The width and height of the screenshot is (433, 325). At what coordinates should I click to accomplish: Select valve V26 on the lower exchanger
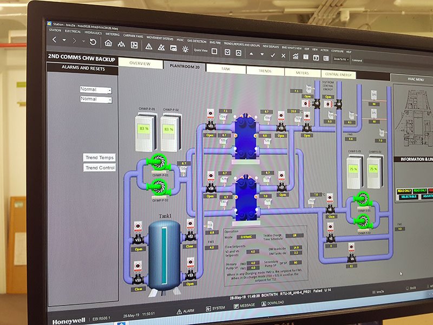pos(211,188)
